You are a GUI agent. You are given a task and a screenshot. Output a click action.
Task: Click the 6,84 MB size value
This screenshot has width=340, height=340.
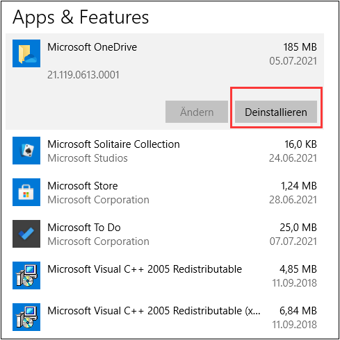[298, 311]
